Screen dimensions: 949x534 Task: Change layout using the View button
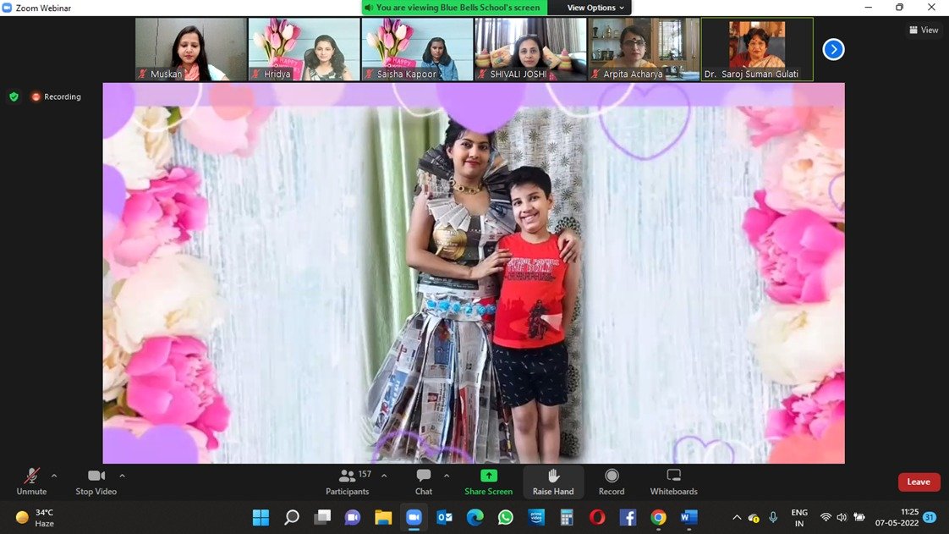click(924, 30)
